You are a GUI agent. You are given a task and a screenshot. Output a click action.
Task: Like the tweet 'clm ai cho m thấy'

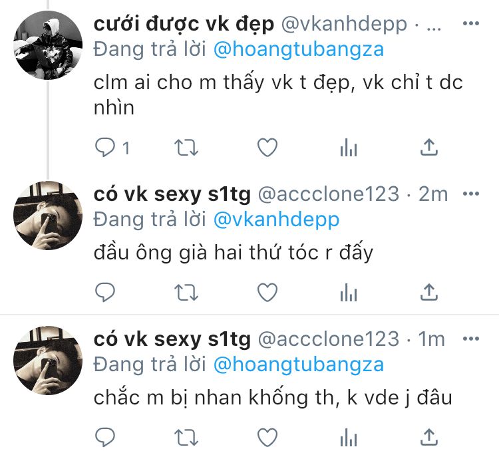click(267, 148)
